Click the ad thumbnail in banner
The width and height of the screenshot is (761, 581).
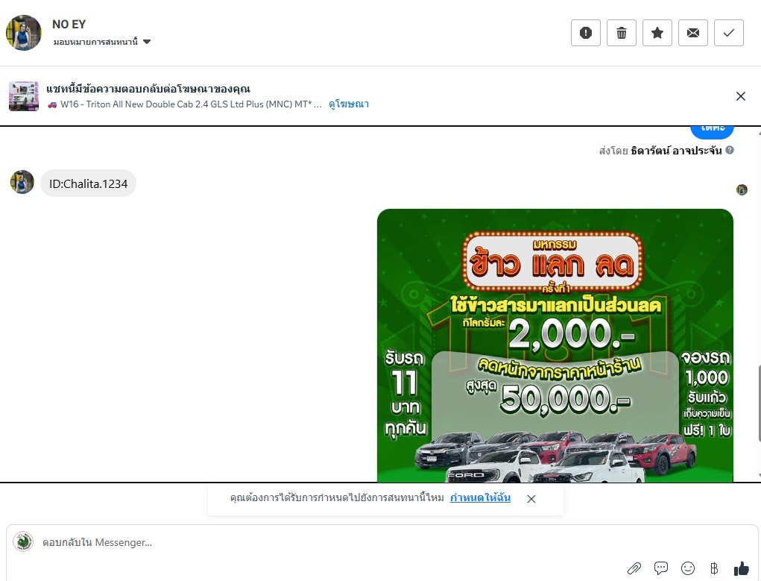pos(24,96)
